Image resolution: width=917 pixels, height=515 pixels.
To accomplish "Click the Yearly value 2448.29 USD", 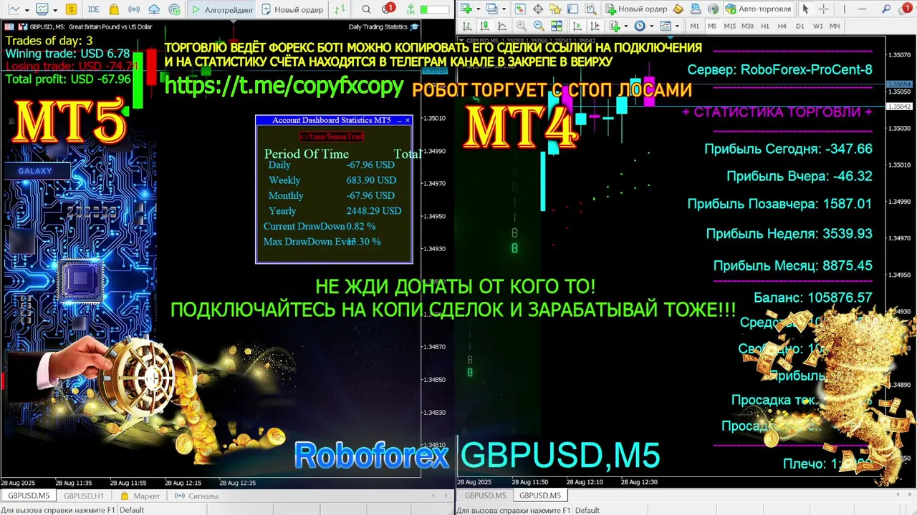I will (374, 211).
